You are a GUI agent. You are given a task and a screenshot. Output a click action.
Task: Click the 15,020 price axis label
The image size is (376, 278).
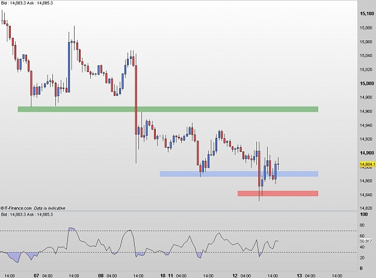366,70
